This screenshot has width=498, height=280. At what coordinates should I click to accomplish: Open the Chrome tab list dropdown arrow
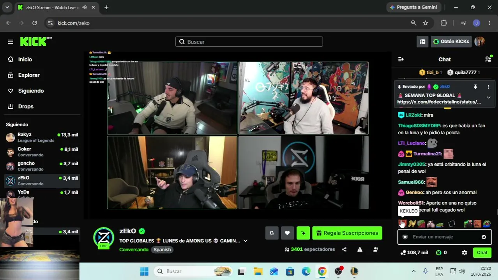(7, 7)
